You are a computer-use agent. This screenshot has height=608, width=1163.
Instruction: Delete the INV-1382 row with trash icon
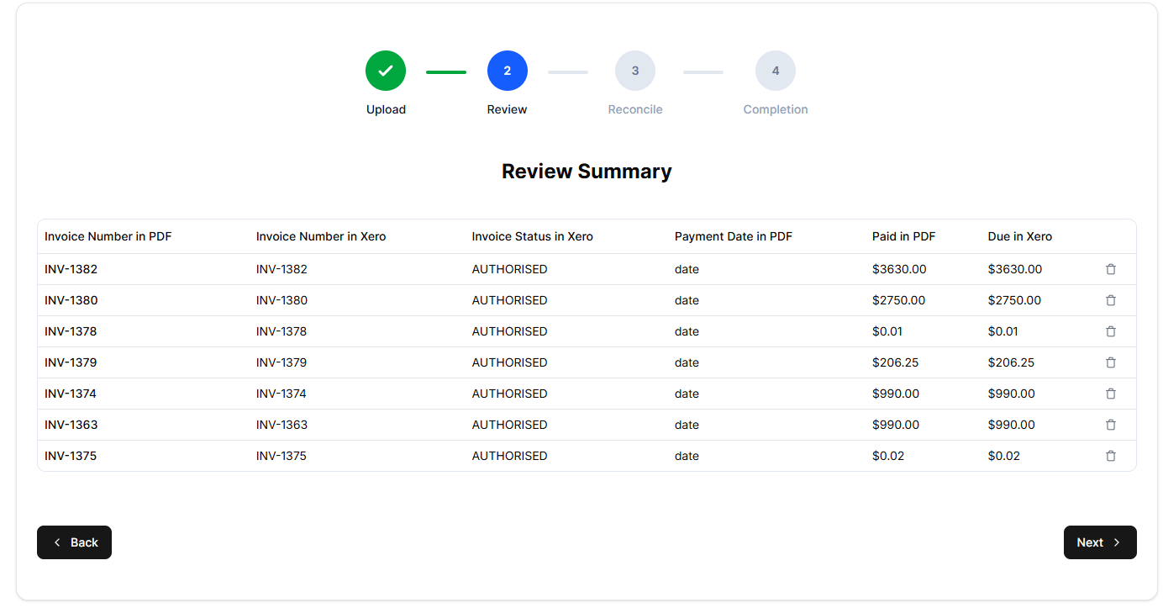pyautogui.click(x=1110, y=269)
